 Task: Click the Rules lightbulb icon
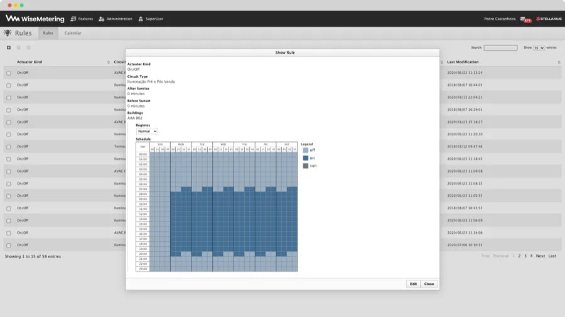pos(8,33)
